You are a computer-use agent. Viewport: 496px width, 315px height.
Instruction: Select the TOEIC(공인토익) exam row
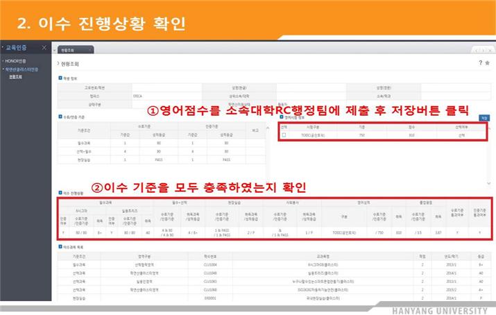[312, 135]
